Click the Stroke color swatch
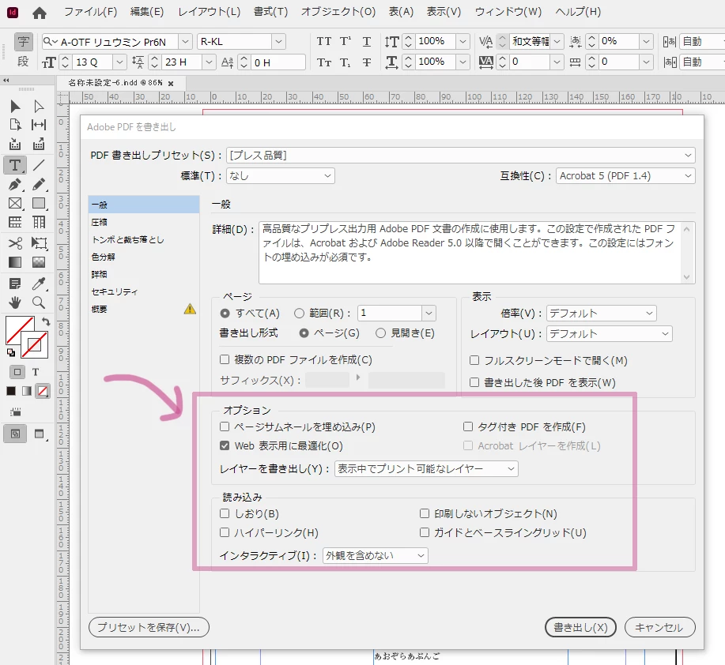 pos(35,344)
